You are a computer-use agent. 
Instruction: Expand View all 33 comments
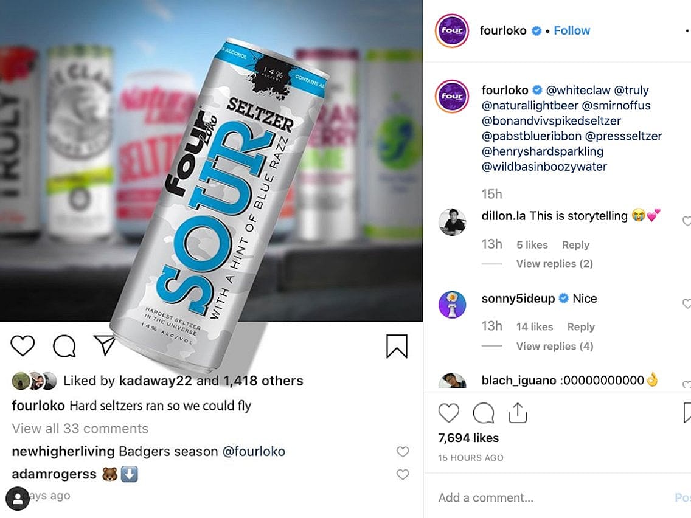click(x=80, y=429)
